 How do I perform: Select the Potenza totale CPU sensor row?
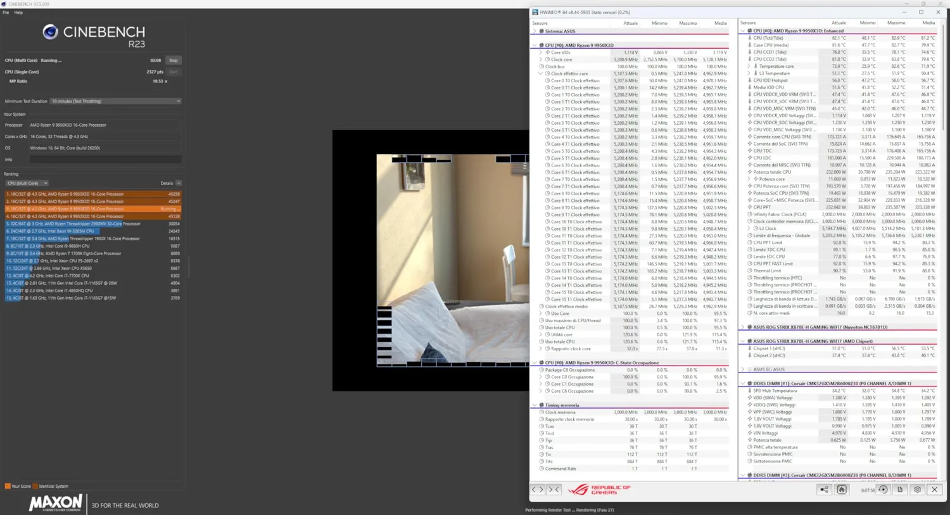point(839,172)
